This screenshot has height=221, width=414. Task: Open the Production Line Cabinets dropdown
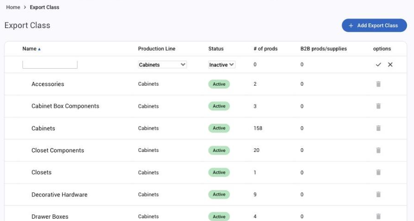162,64
